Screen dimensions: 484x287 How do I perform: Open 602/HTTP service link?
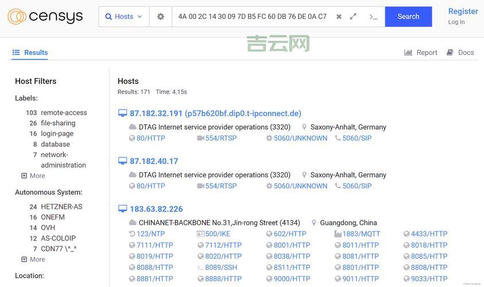(x=290, y=234)
